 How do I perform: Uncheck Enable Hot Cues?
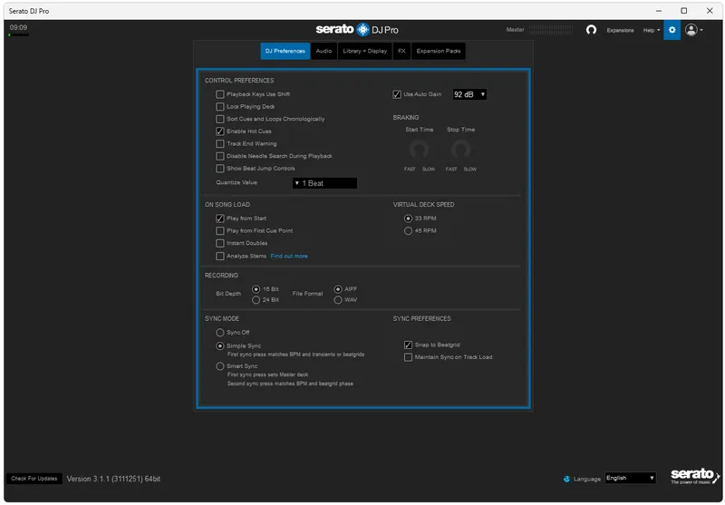click(x=220, y=131)
